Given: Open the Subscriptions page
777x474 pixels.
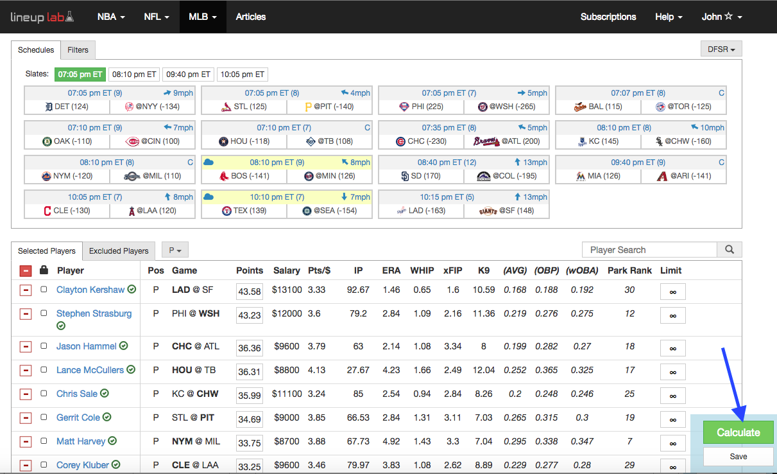Looking at the screenshot, I should tap(608, 17).
